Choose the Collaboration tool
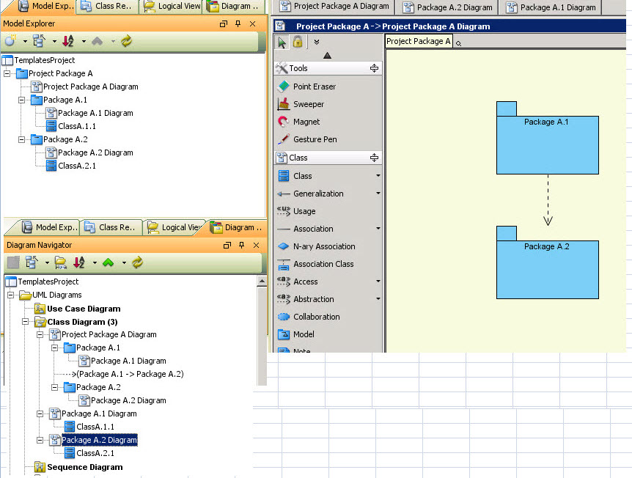 [x=317, y=317]
